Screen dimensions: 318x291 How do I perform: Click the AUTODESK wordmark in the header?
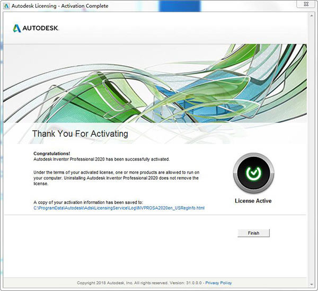(41, 28)
